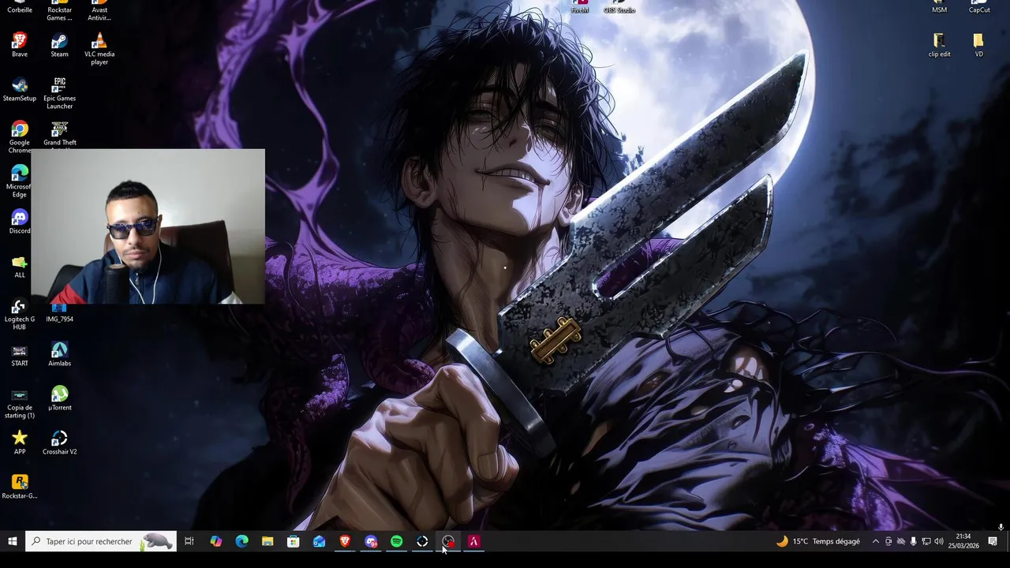Open the notification center
Screen dimensions: 1010x568
pos(993,541)
